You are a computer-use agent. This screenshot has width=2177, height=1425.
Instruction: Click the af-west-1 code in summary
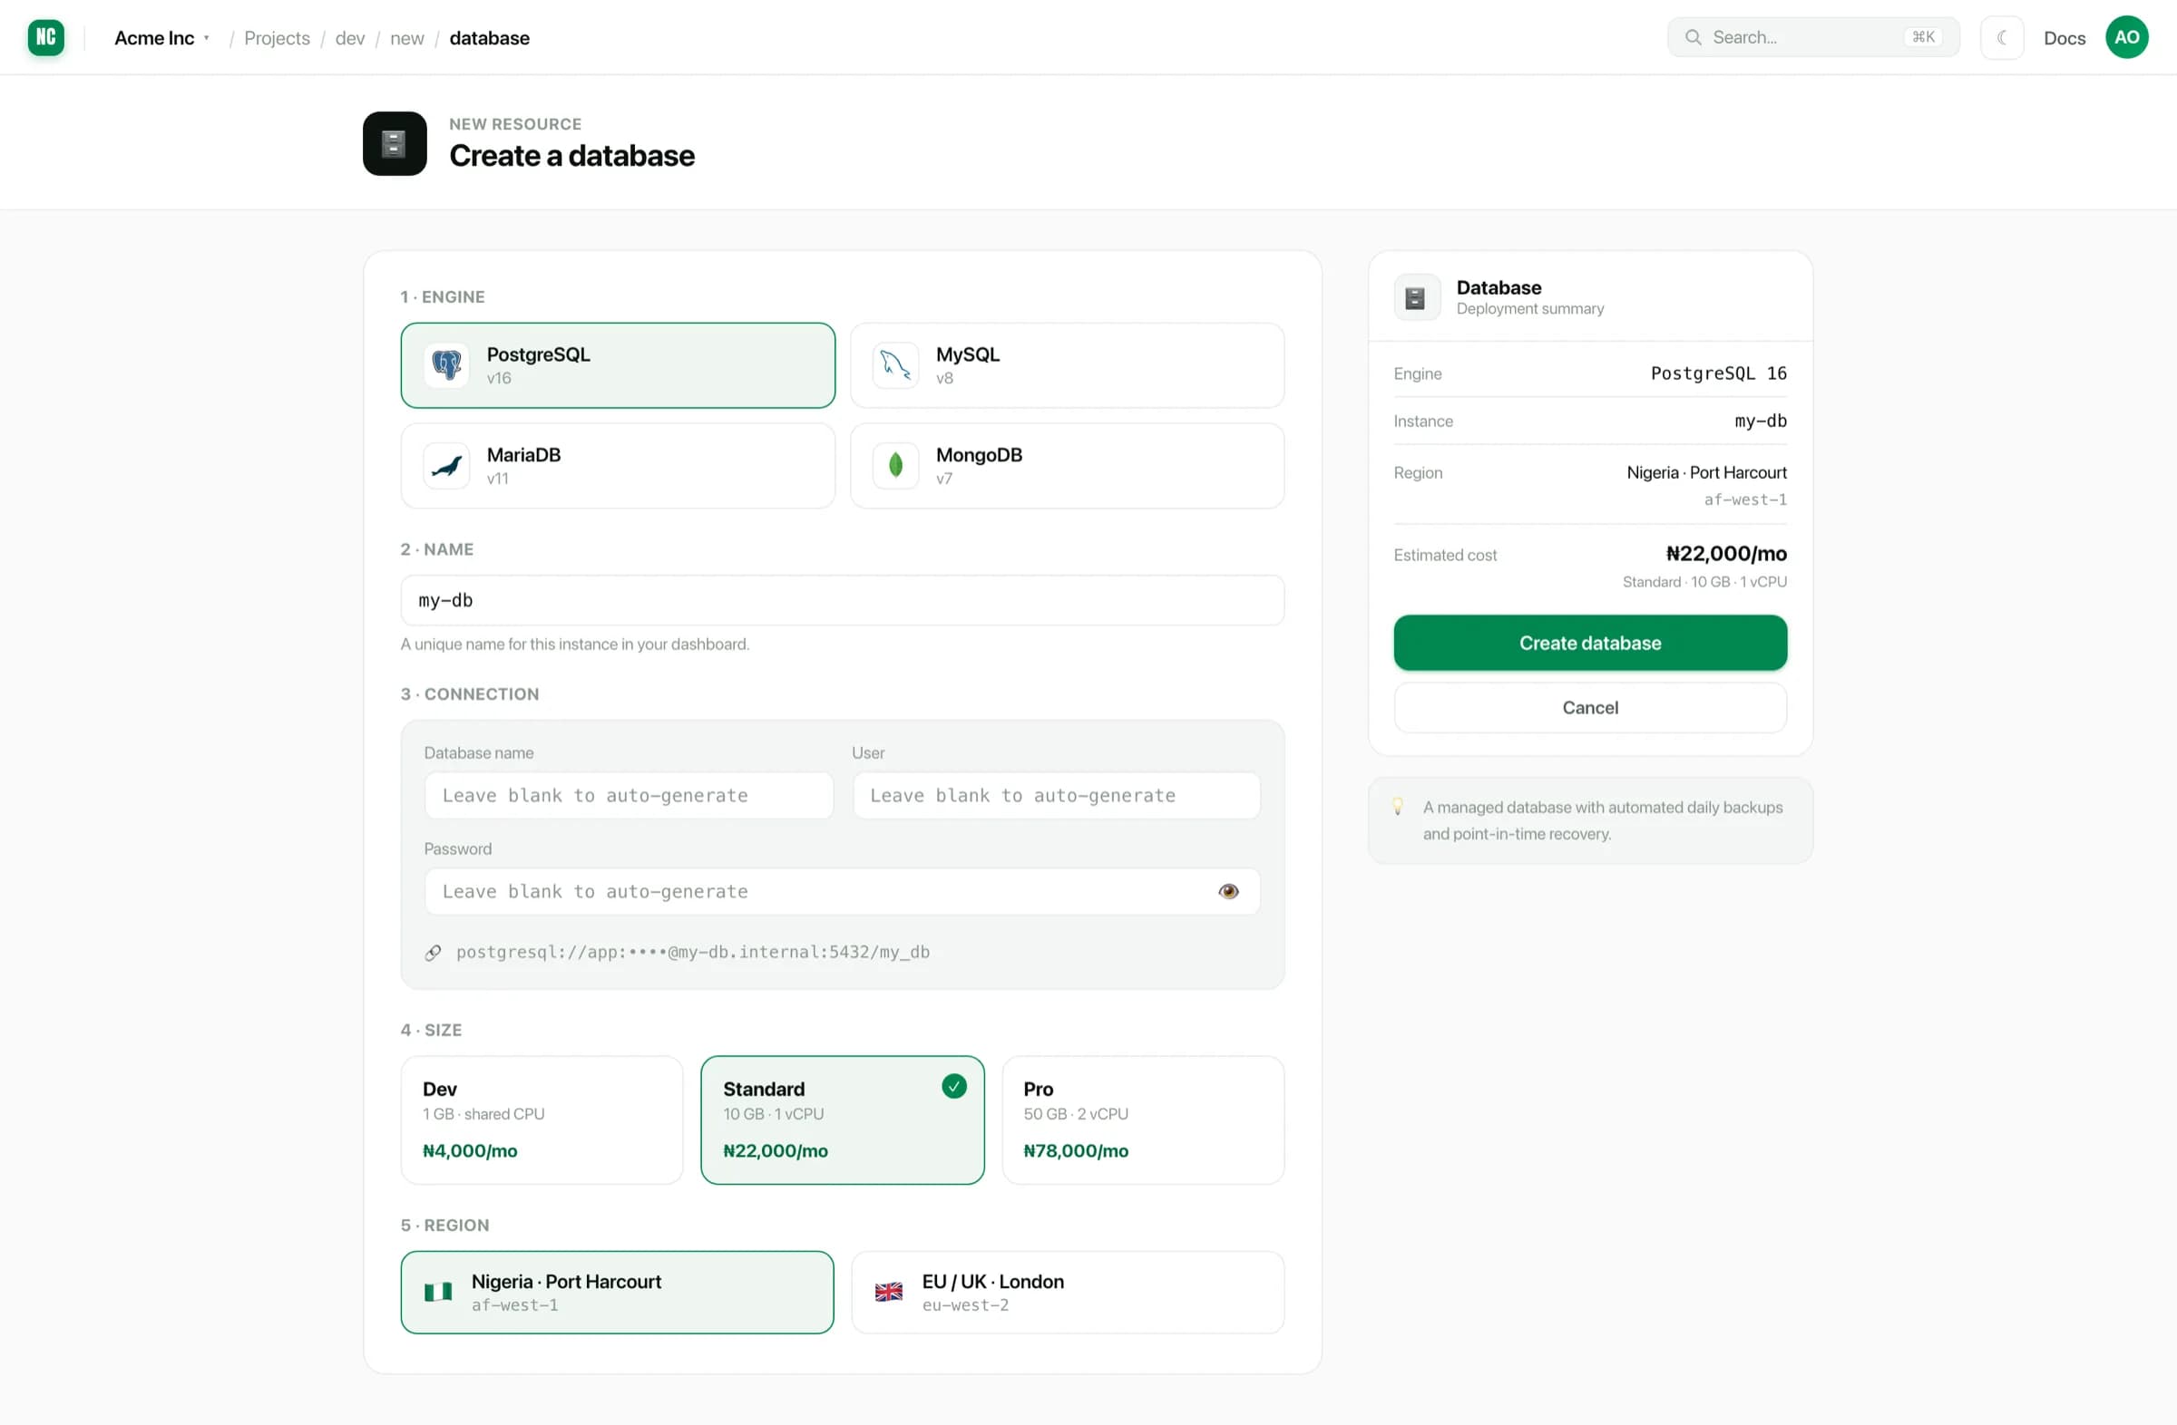coord(1744,500)
